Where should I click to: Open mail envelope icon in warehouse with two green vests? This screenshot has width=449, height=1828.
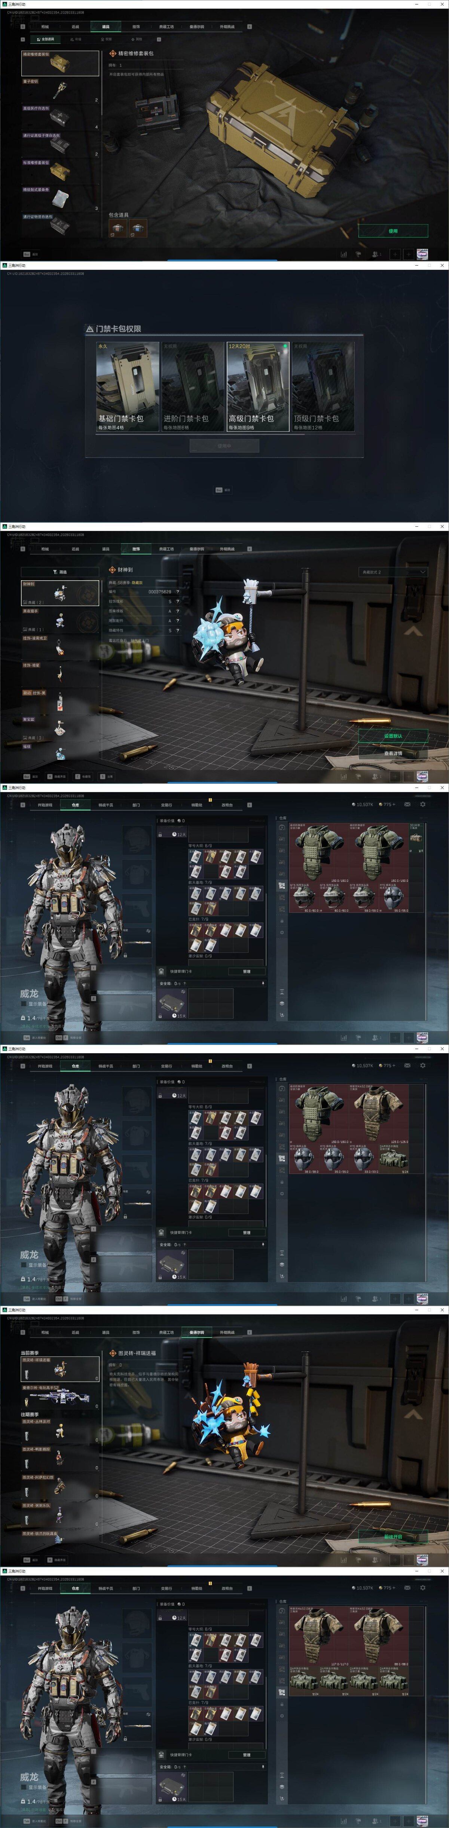[407, 805]
